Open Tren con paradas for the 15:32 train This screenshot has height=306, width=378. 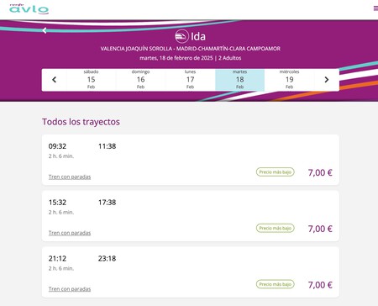click(x=70, y=233)
